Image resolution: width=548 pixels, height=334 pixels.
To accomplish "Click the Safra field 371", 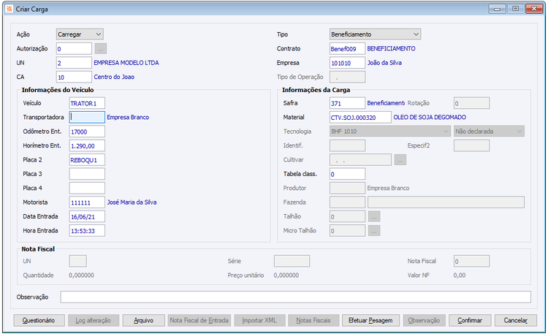I will 347,103.
